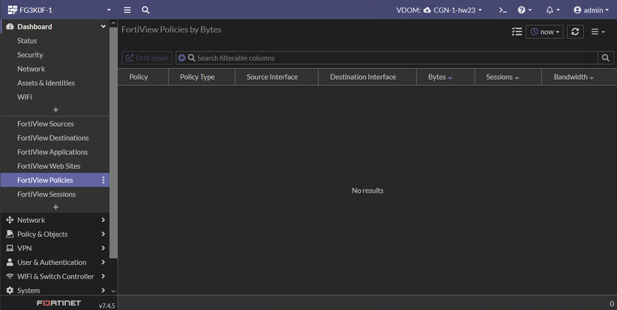This screenshot has width=617, height=310.
Task: Refresh the FortiView Policies data
Action: coord(575,32)
